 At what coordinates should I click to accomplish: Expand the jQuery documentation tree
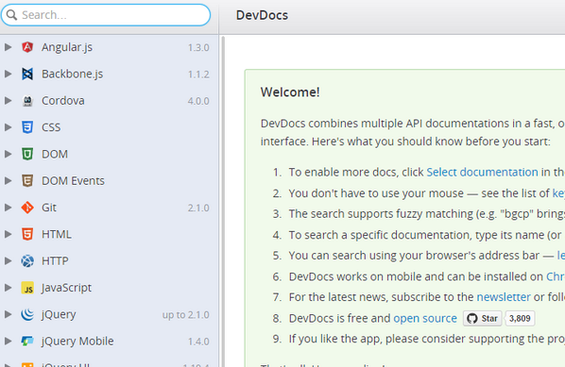pyautogui.click(x=8, y=314)
